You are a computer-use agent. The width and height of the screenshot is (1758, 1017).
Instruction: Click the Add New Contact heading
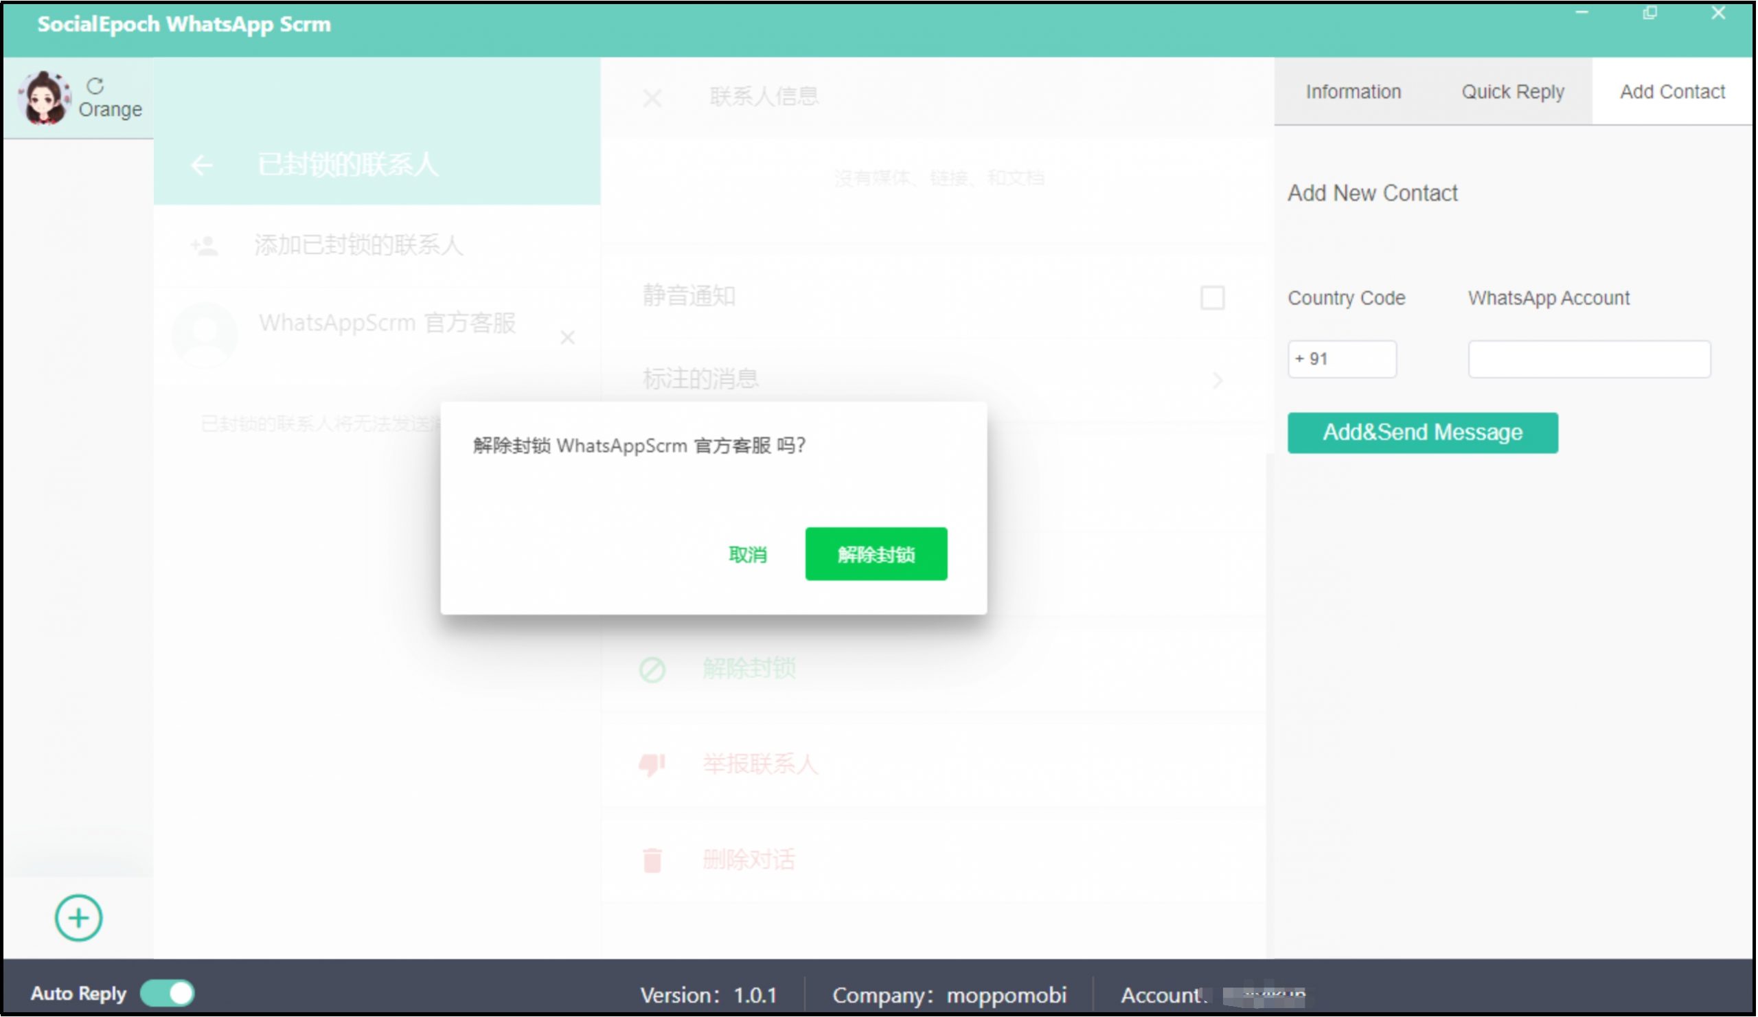coord(1373,193)
